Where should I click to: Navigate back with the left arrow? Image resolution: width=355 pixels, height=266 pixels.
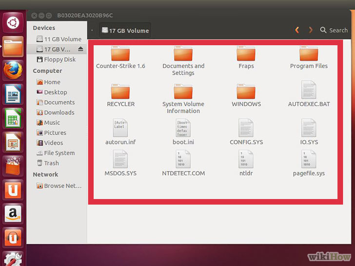coord(297,30)
